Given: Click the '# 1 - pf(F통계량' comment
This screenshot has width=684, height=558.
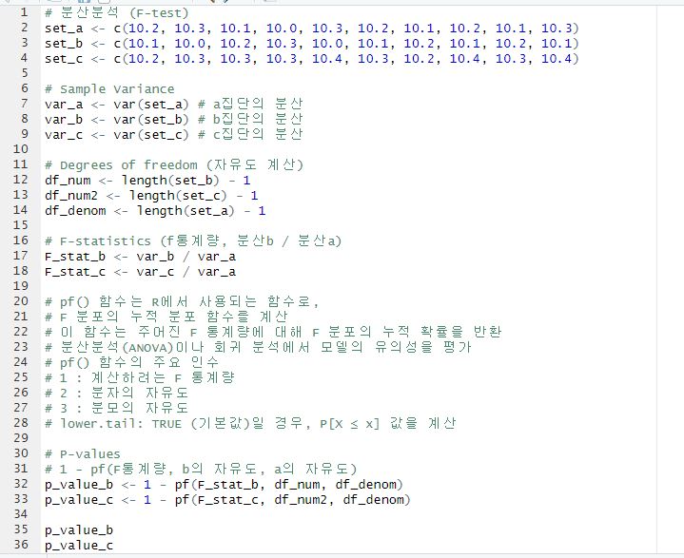Looking at the screenshot, I should pyautogui.click(x=201, y=469).
